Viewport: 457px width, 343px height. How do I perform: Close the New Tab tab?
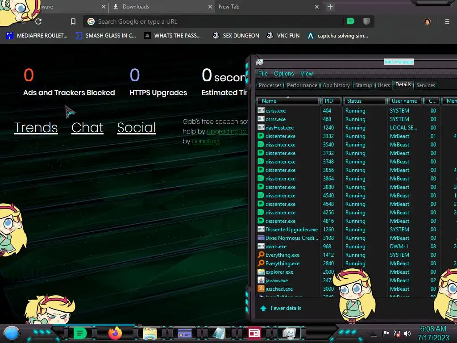pyautogui.click(x=317, y=7)
